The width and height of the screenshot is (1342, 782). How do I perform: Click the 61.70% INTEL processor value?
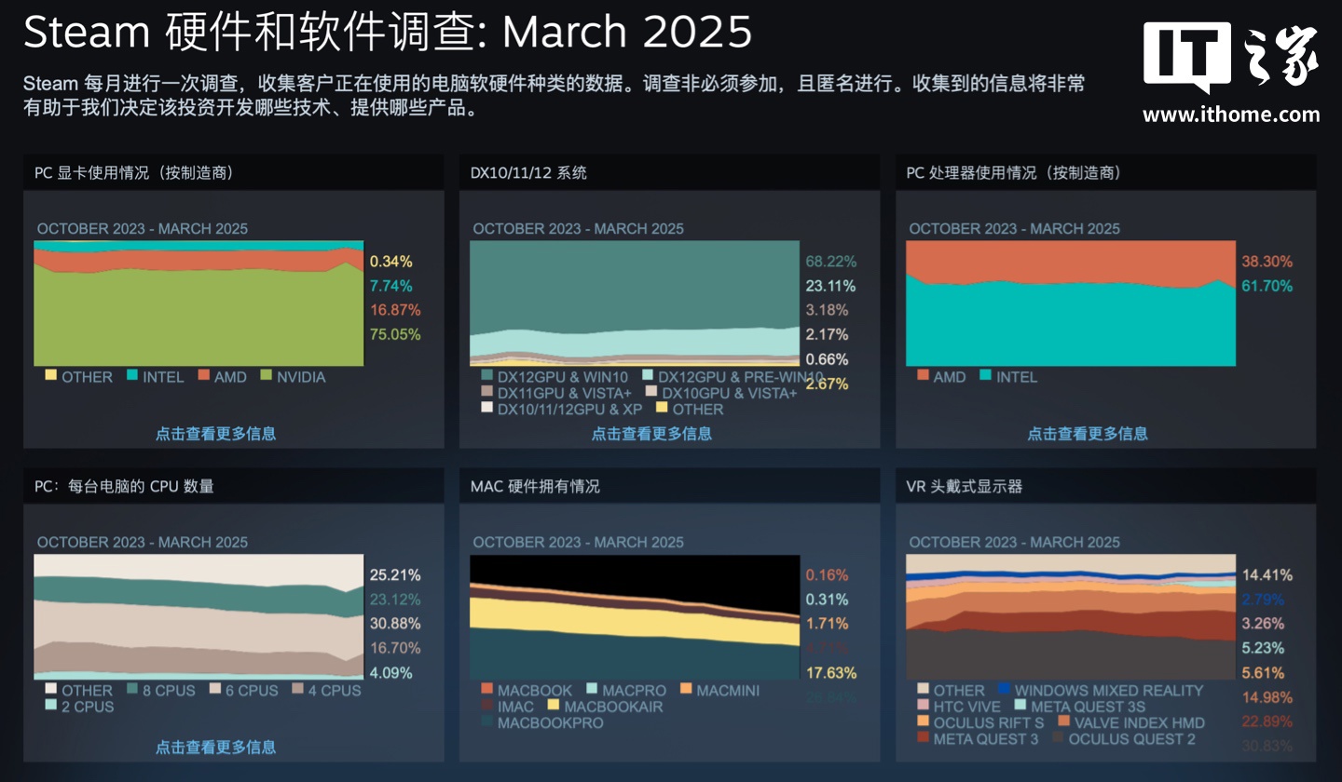pos(1267,286)
